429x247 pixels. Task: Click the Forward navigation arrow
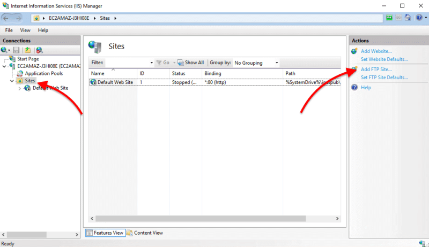point(18,18)
